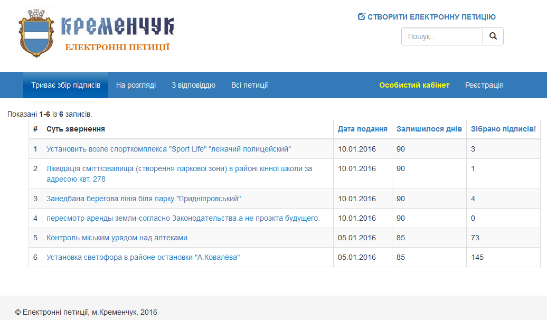Open 'Контроль міським урядом над аптеками' petition
Image resolution: width=547 pixels, height=320 pixels.
(x=118, y=238)
